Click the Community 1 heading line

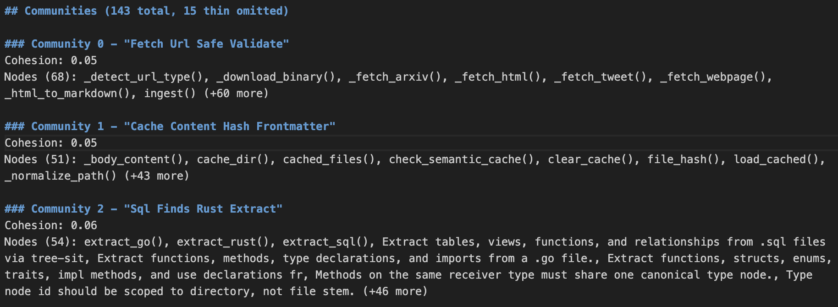pyautogui.click(x=170, y=126)
